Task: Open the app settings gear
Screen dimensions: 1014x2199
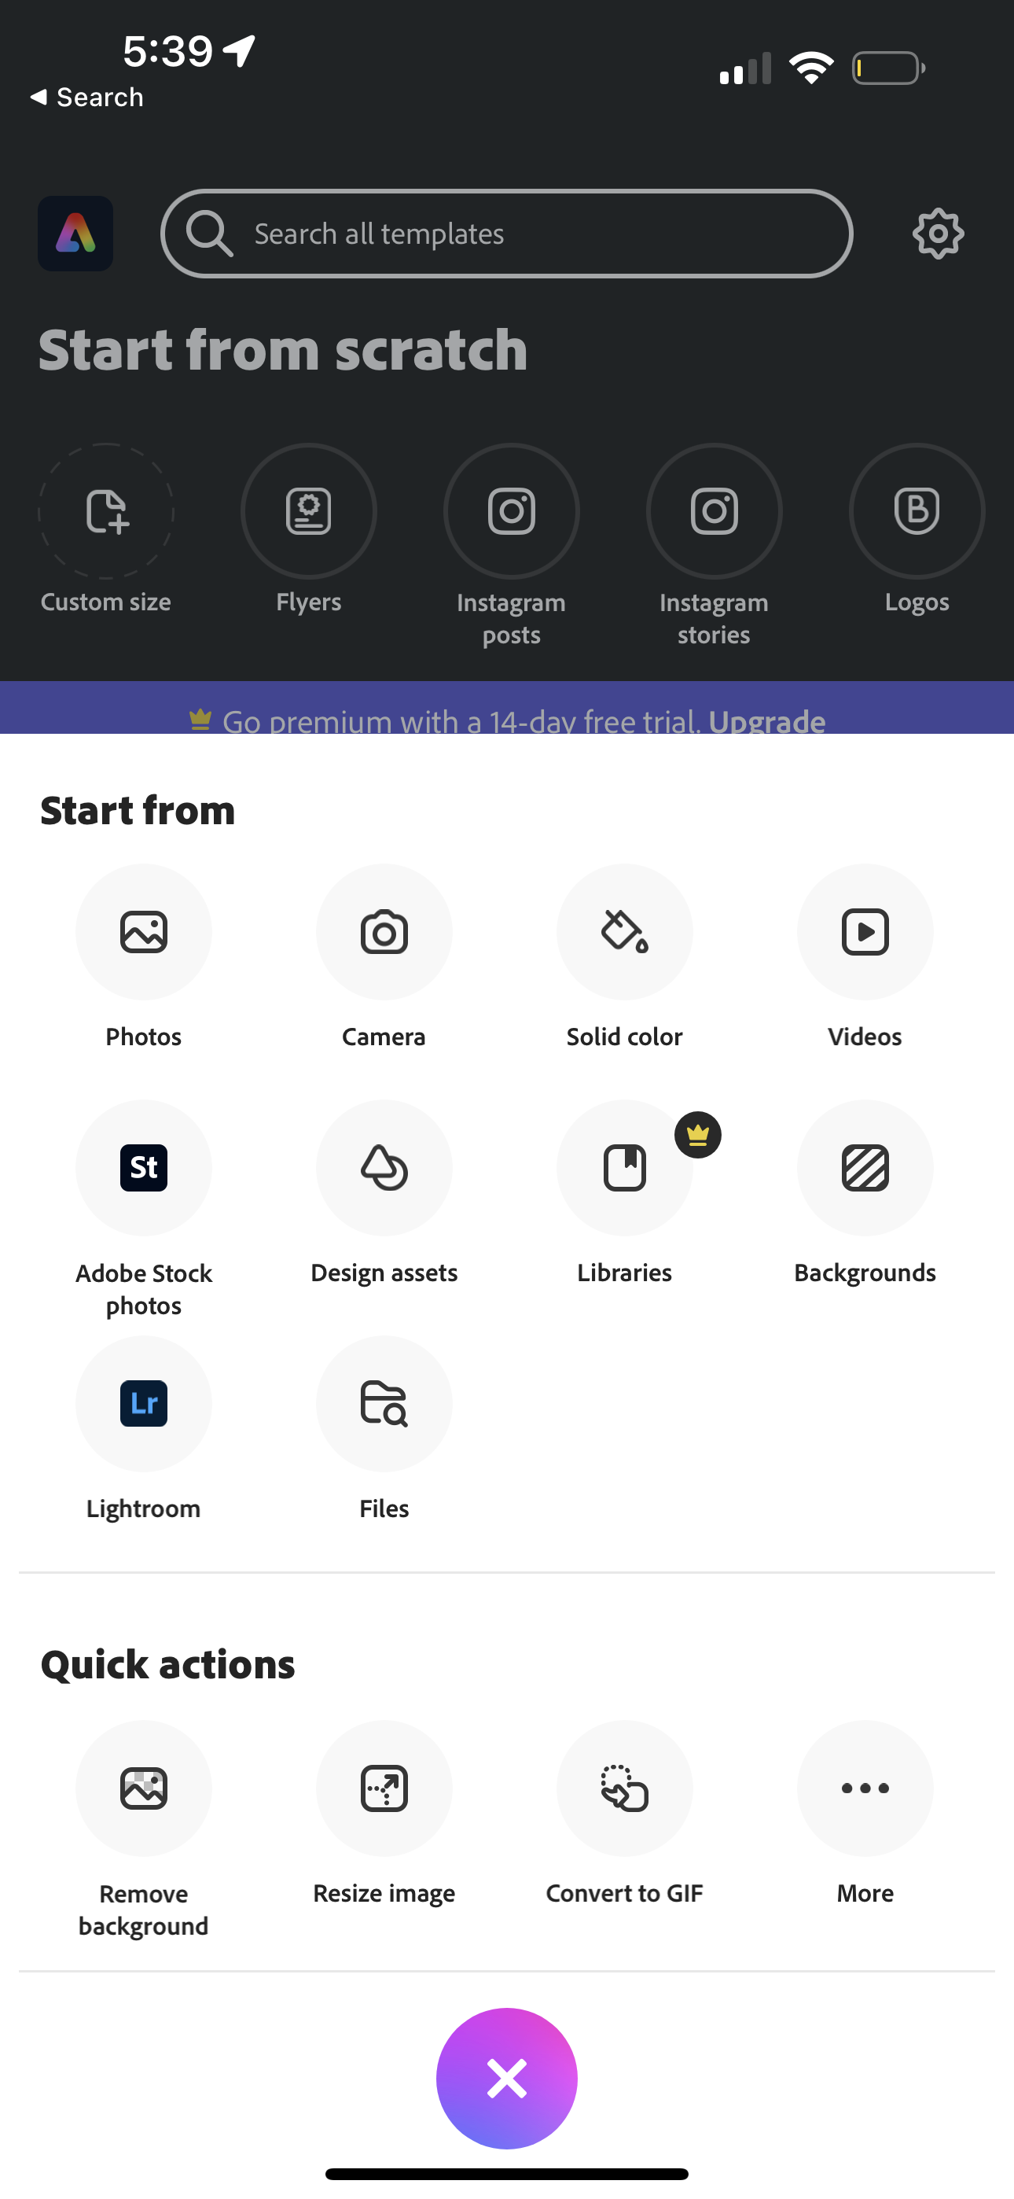Action: coord(937,234)
